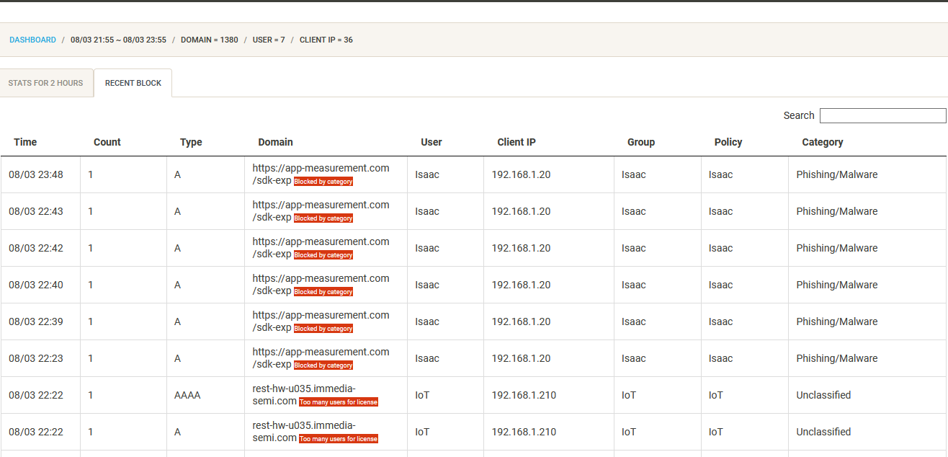Sort table by Domain column

[x=275, y=142]
